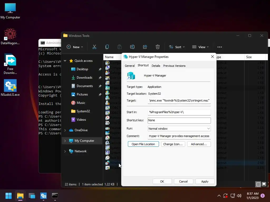The height and width of the screenshot is (202, 270).
Task: Select Documents in the navigation pane
Action: (x=85, y=86)
